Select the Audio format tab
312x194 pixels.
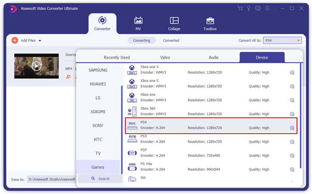(x=214, y=58)
